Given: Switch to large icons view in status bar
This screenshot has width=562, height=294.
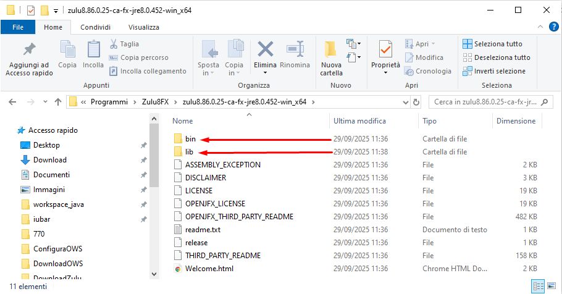Looking at the screenshot, I should pyautogui.click(x=553, y=287).
